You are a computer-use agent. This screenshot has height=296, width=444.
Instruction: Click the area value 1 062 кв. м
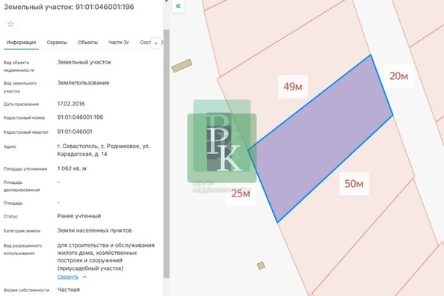pyautogui.click(x=72, y=168)
